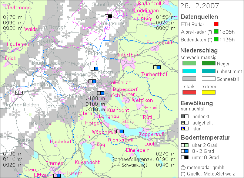
Task: Click the Radolfzell city label
Action: [150, 3]
